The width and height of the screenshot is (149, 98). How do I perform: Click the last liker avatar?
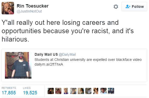pyautogui.click(x=111, y=91)
